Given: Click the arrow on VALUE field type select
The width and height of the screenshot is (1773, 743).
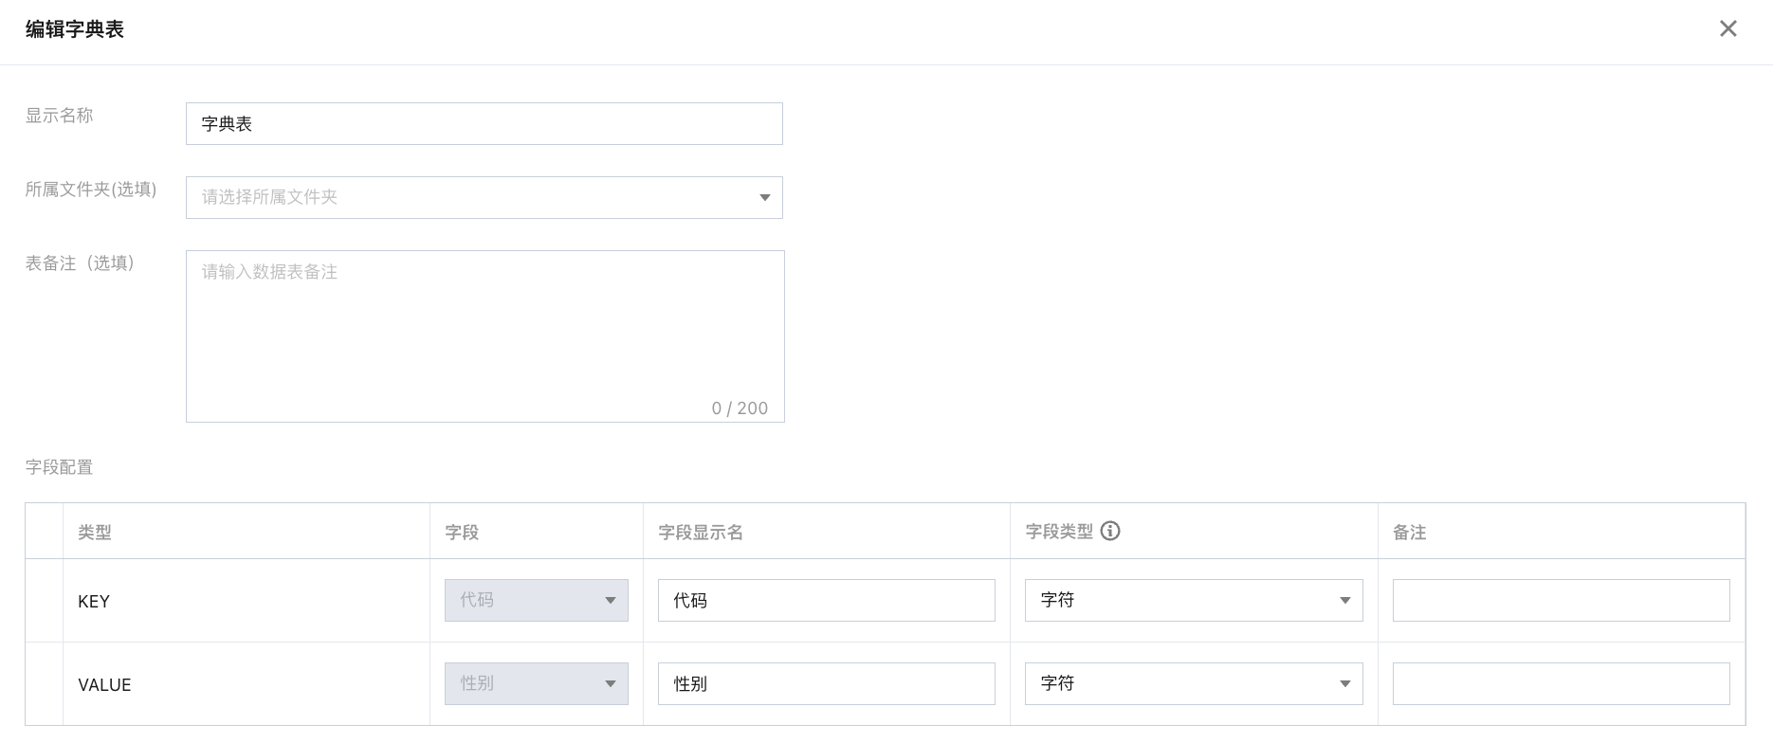Looking at the screenshot, I should pyautogui.click(x=1344, y=684).
